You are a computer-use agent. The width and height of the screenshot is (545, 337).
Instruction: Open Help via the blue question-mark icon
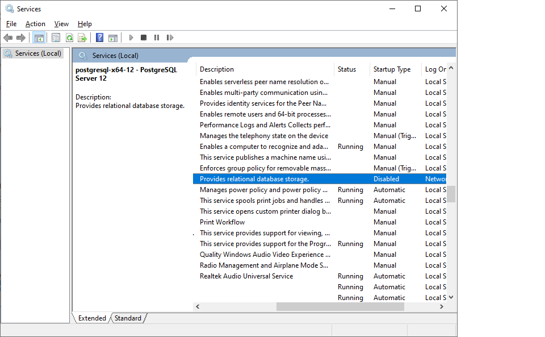point(100,38)
